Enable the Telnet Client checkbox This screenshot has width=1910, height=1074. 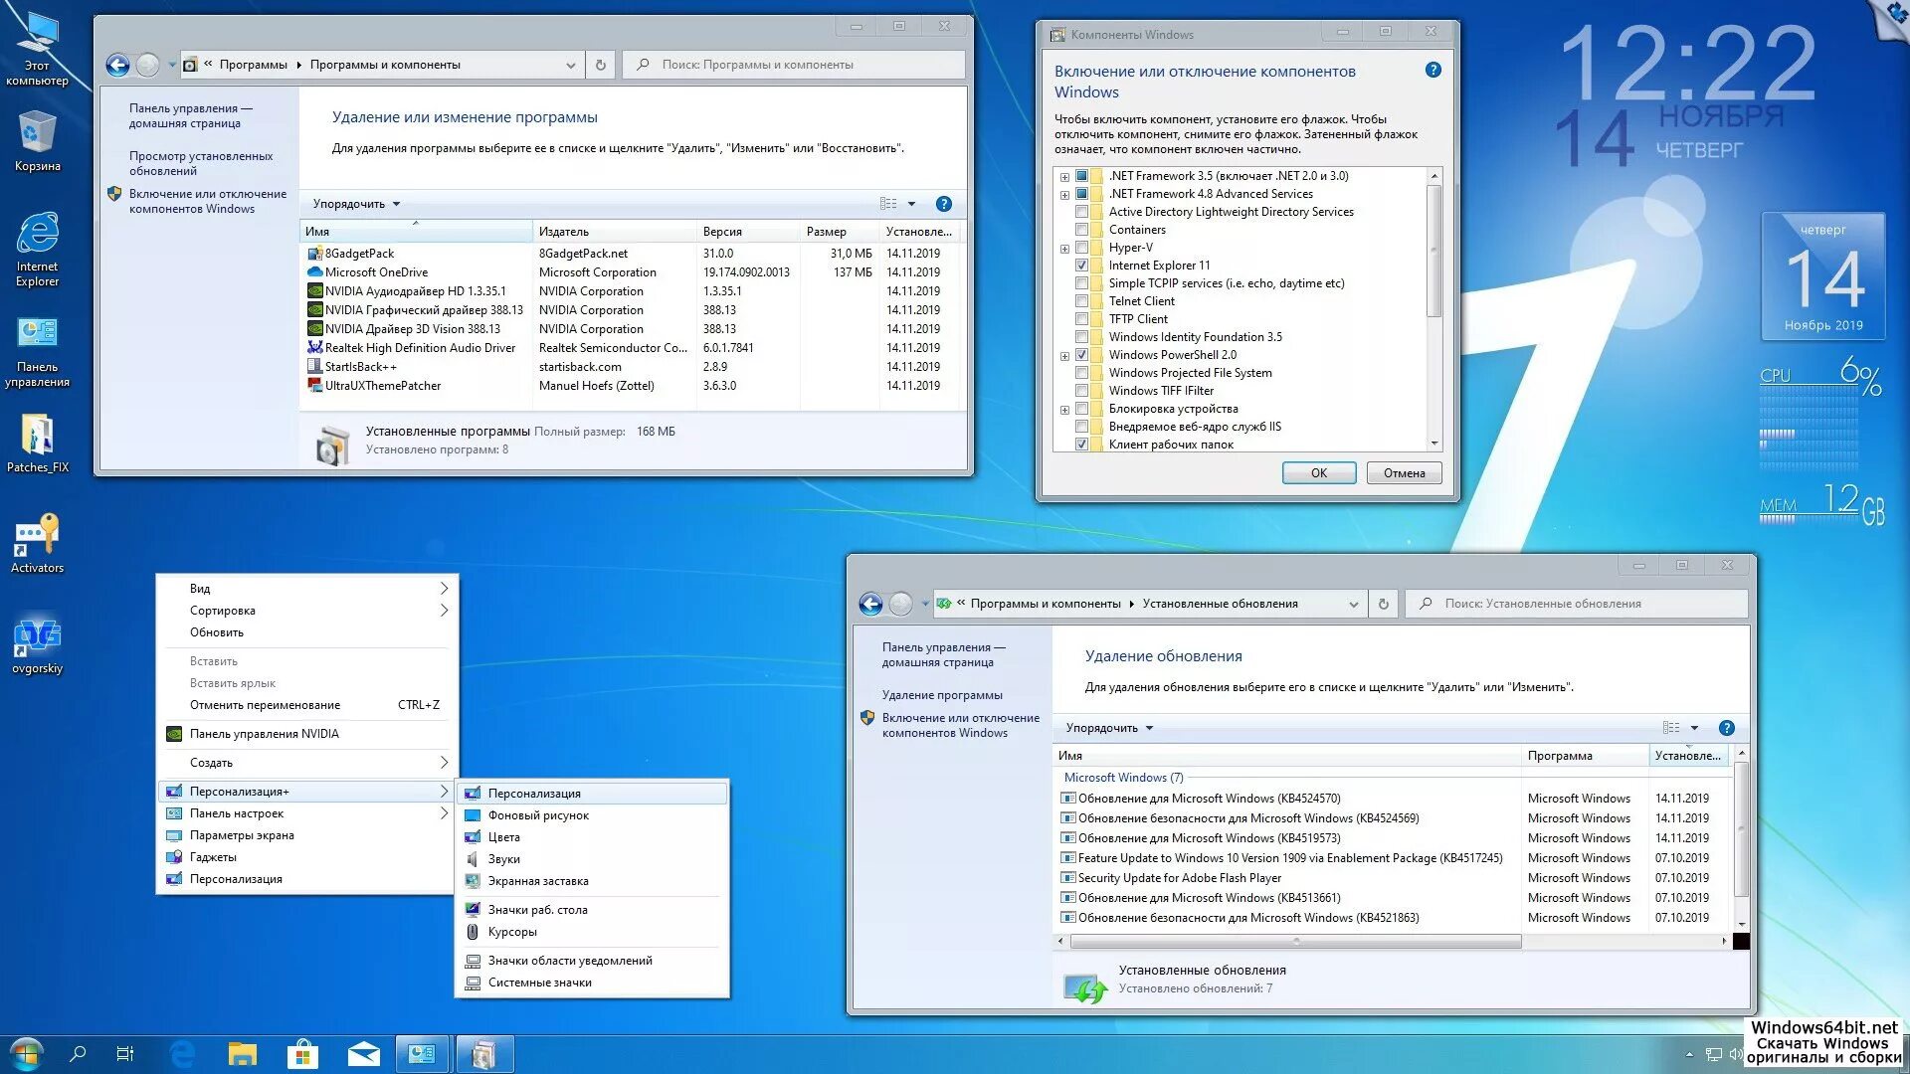click(x=1081, y=301)
